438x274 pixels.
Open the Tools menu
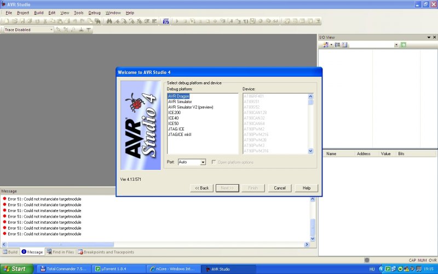[x=78, y=13]
